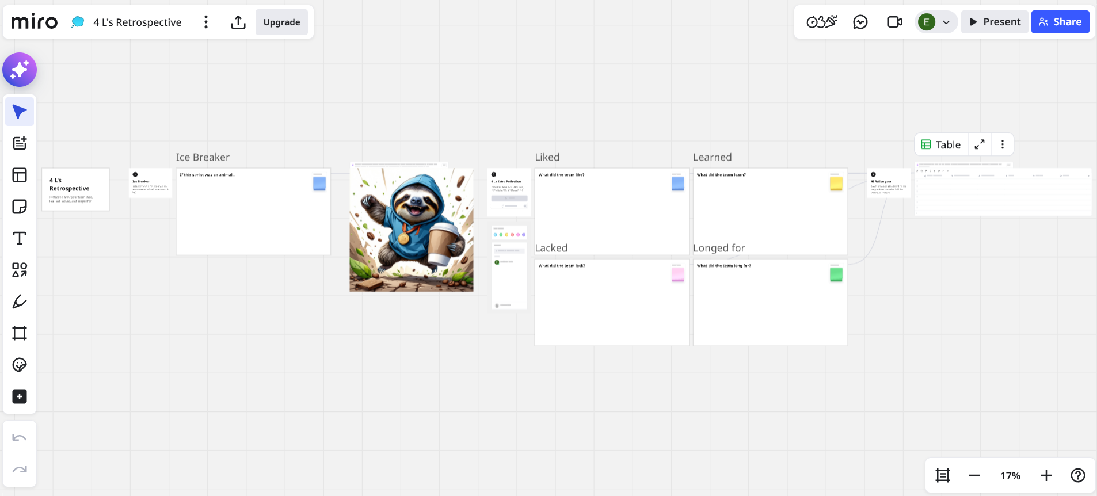Open board options three-dot menu
The width and height of the screenshot is (1097, 496).
(206, 22)
